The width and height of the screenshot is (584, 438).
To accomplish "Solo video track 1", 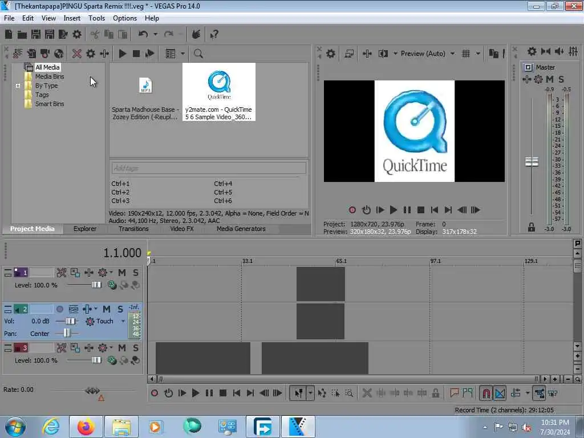I will pos(136,273).
